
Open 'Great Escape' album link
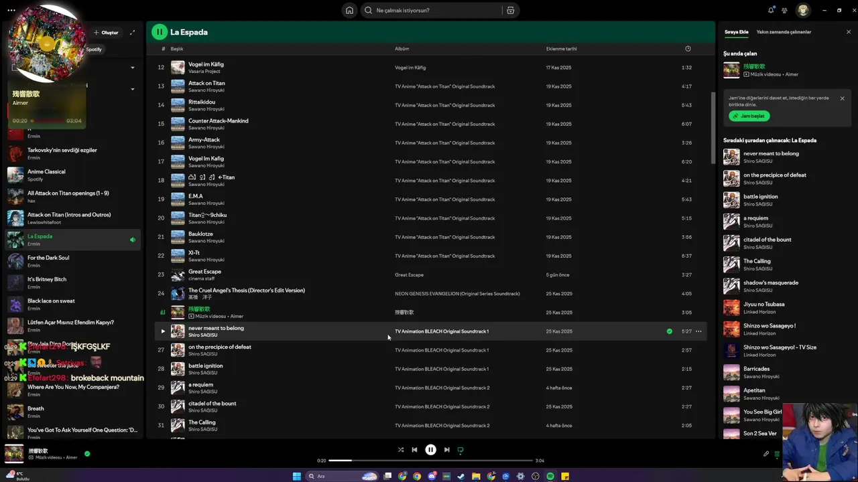click(x=409, y=274)
